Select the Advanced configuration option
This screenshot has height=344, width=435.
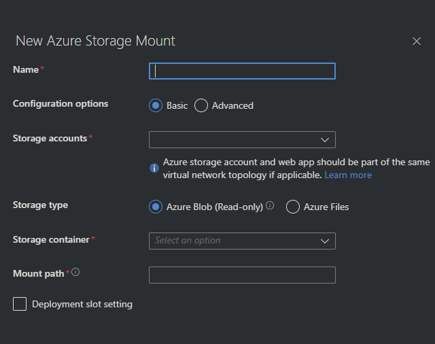(x=201, y=105)
